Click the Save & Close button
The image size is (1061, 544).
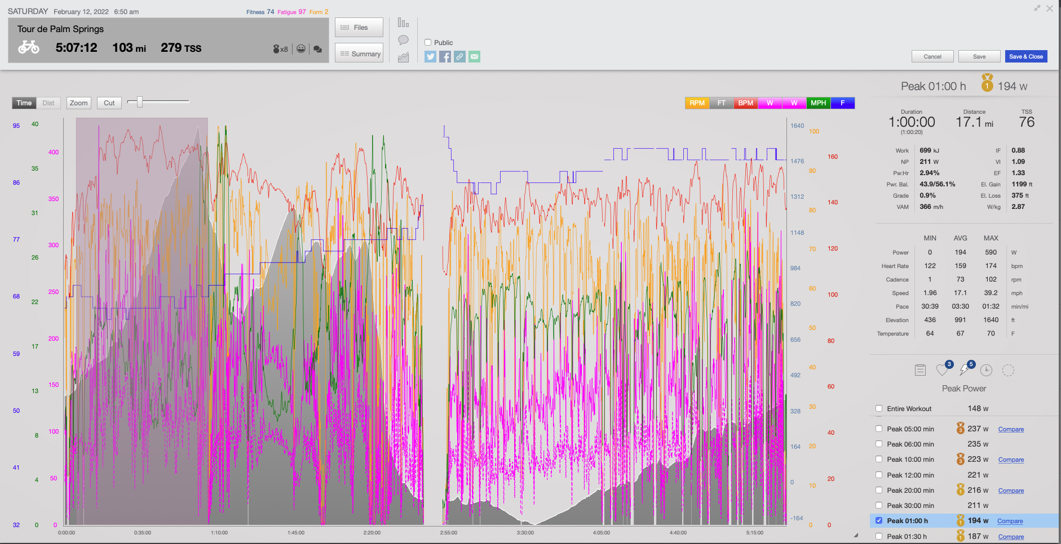point(1025,56)
